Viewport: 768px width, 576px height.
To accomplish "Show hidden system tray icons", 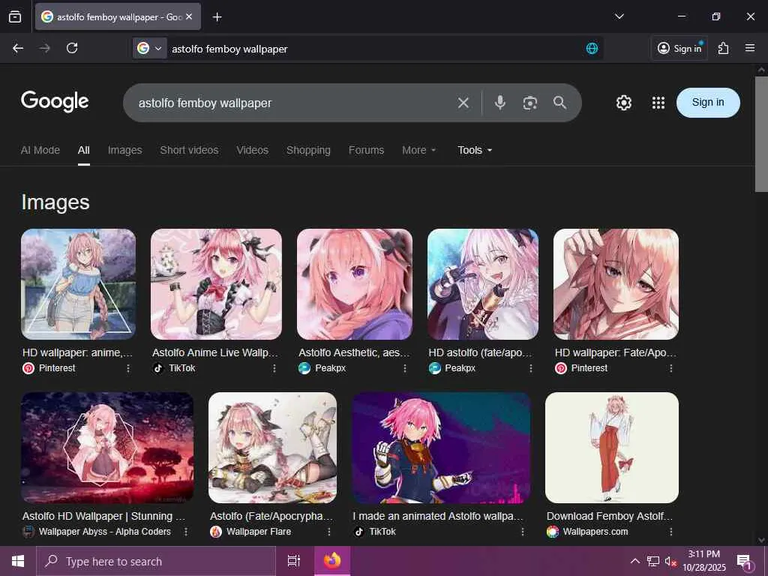I will click(634, 561).
